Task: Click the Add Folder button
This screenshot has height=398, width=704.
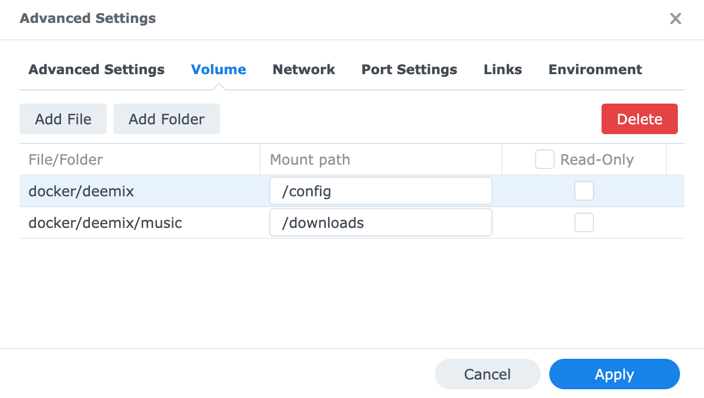Action: (167, 119)
